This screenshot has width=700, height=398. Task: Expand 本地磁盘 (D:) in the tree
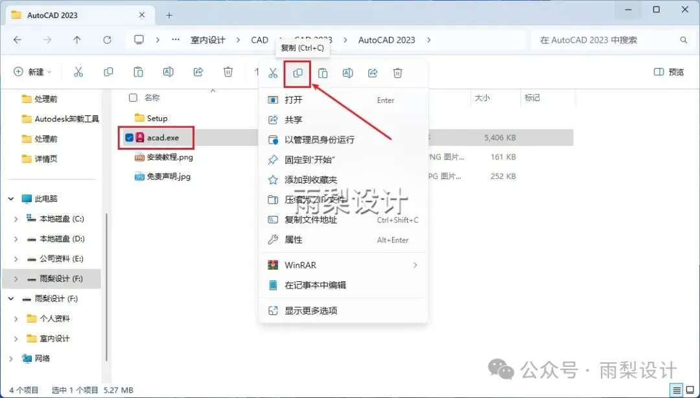(x=16, y=239)
